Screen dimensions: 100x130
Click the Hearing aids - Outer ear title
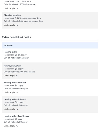[15, 99]
